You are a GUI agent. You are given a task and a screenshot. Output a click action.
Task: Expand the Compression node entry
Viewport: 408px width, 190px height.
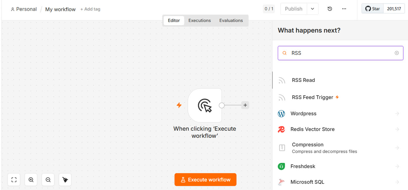coord(397,148)
